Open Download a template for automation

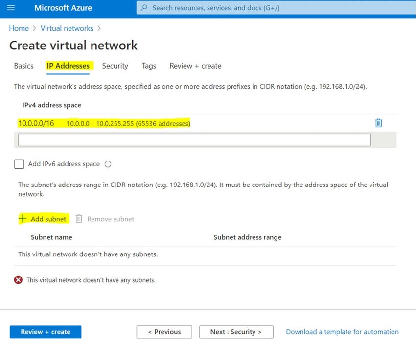(342, 332)
